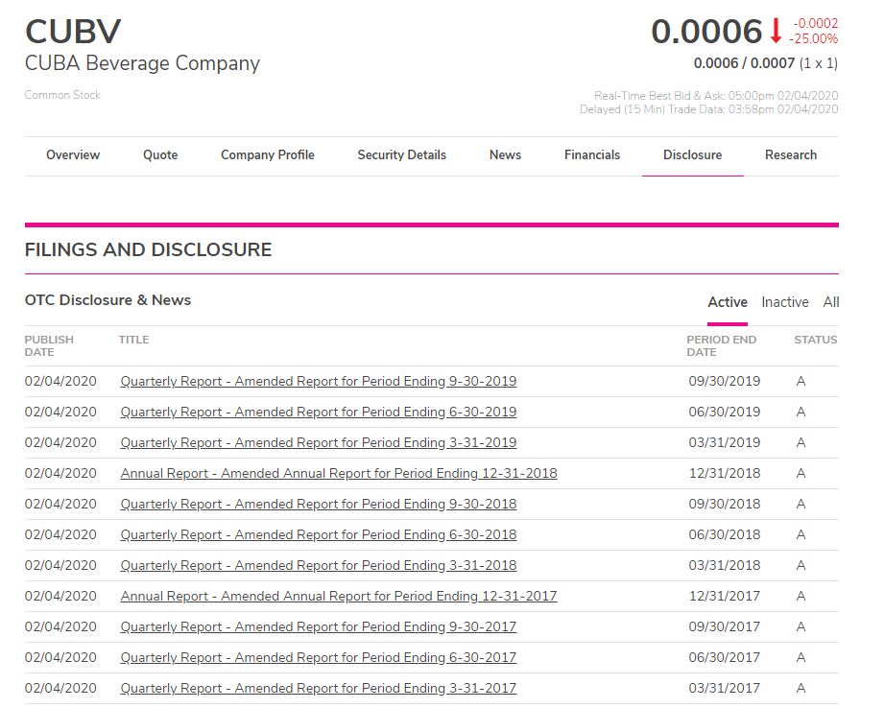Click period end date 06/30/2018

725,534
